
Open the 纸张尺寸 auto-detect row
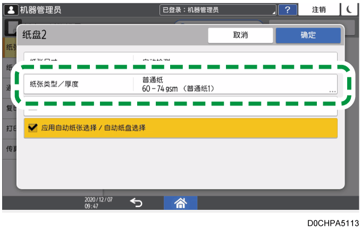point(181,58)
